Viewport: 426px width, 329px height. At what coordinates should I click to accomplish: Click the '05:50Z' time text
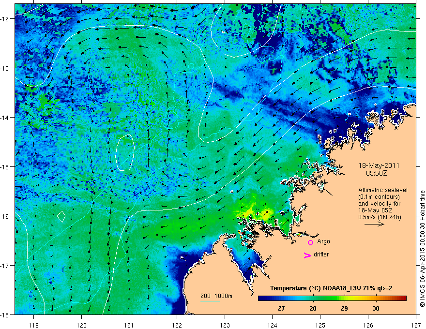[377, 173]
